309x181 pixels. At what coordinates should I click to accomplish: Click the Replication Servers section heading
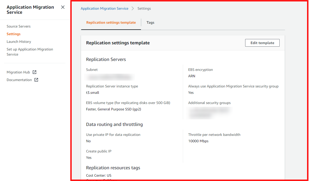coord(106,59)
